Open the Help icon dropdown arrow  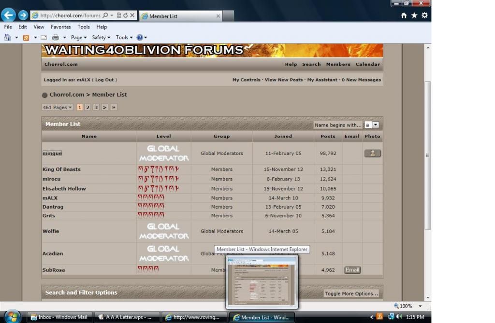(146, 38)
